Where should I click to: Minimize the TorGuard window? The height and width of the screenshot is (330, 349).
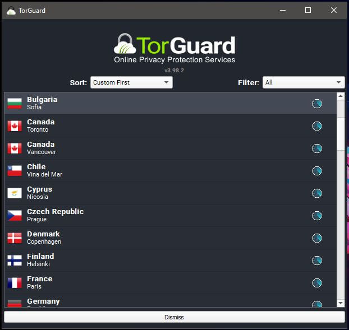pyautogui.click(x=283, y=10)
